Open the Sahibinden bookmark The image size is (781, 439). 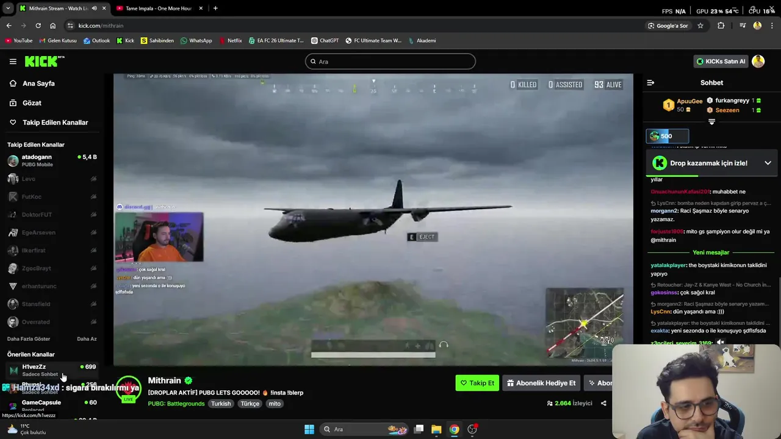[x=157, y=41]
